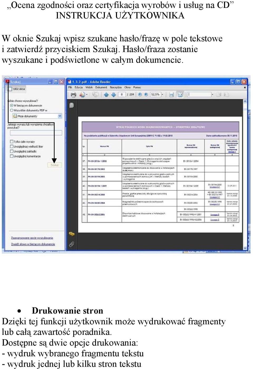The width and height of the screenshot is (253, 369).
Task: Click the Print icon in Adobe Reader toolbar
Action: click(74, 95)
